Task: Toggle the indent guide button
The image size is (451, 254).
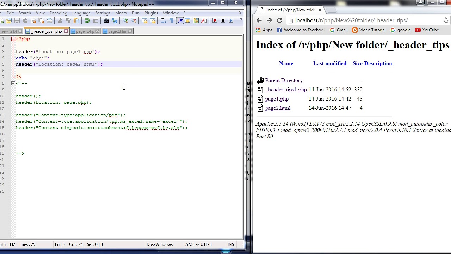Action: tap(180, 20)
